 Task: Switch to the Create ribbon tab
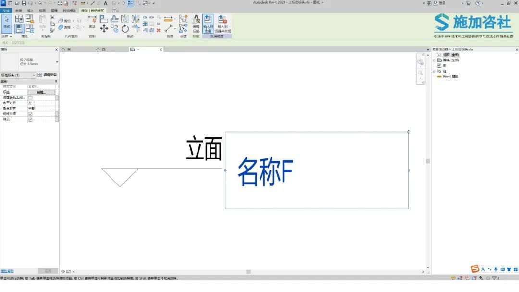click(x=19, y=11)
